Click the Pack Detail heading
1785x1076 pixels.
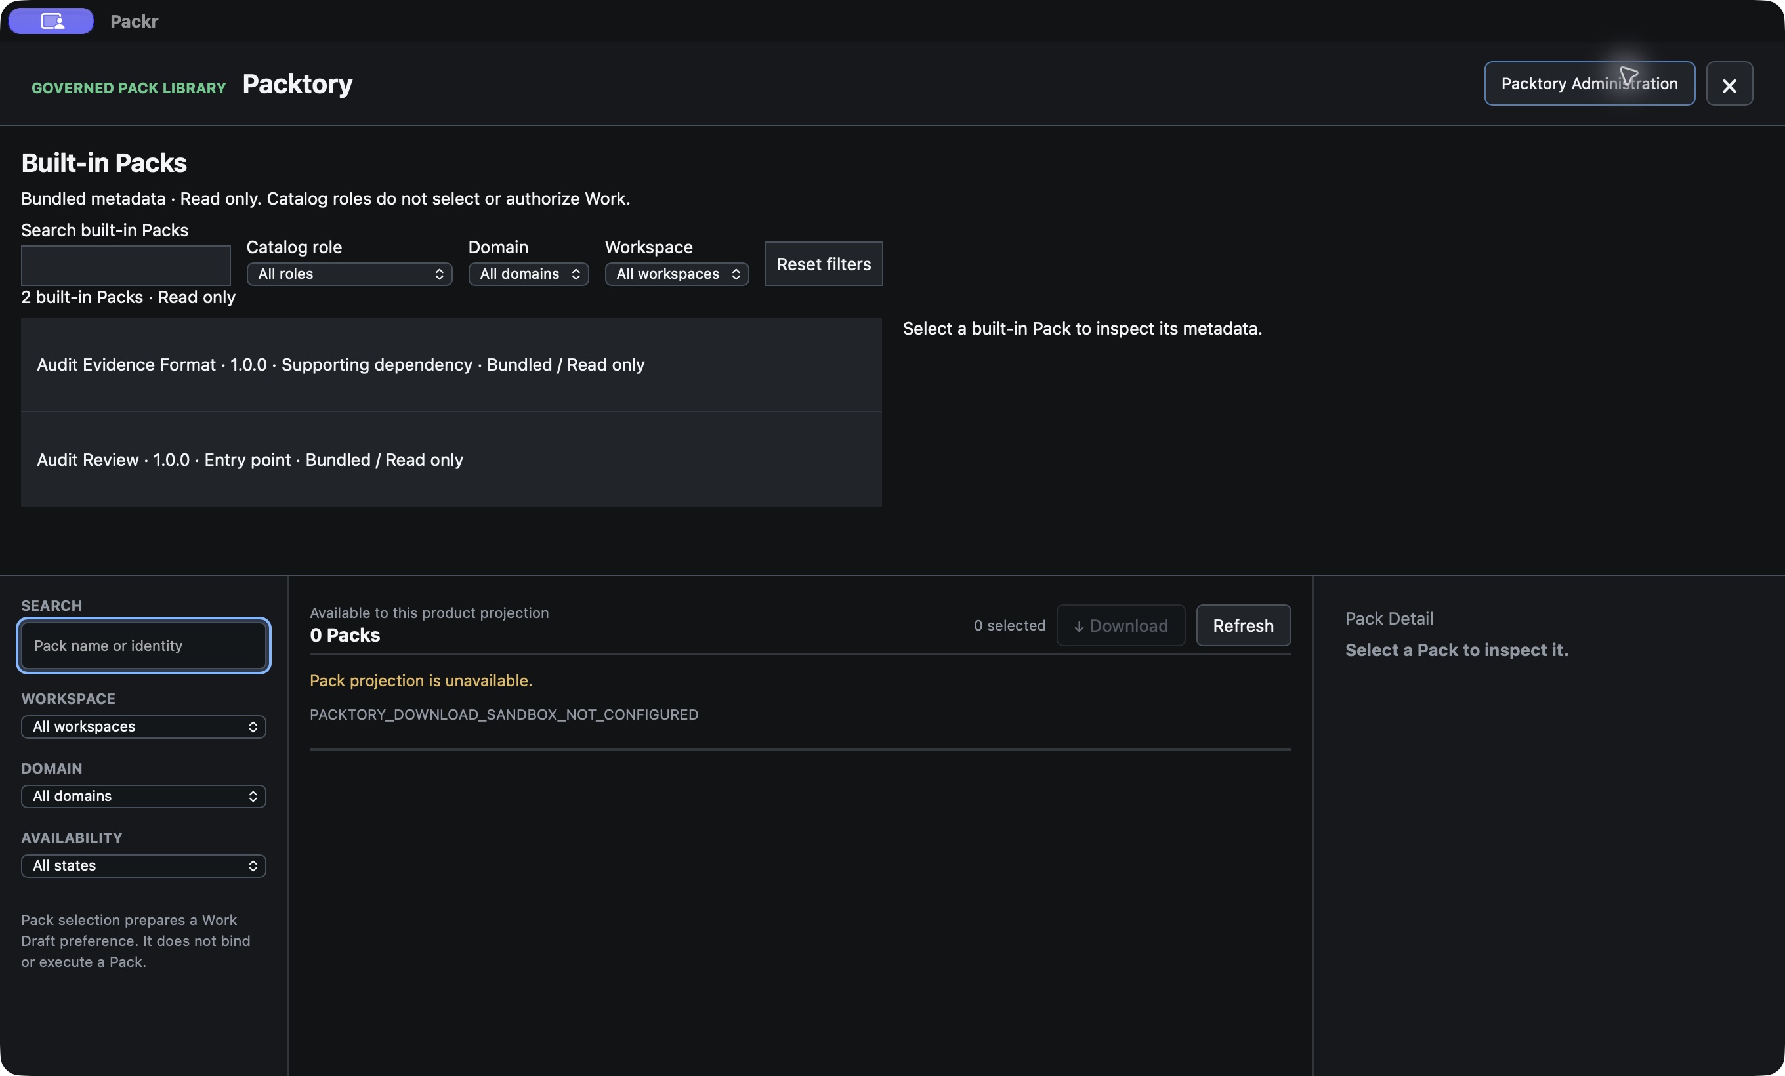pyautogui.click(x=1389, y=619)
